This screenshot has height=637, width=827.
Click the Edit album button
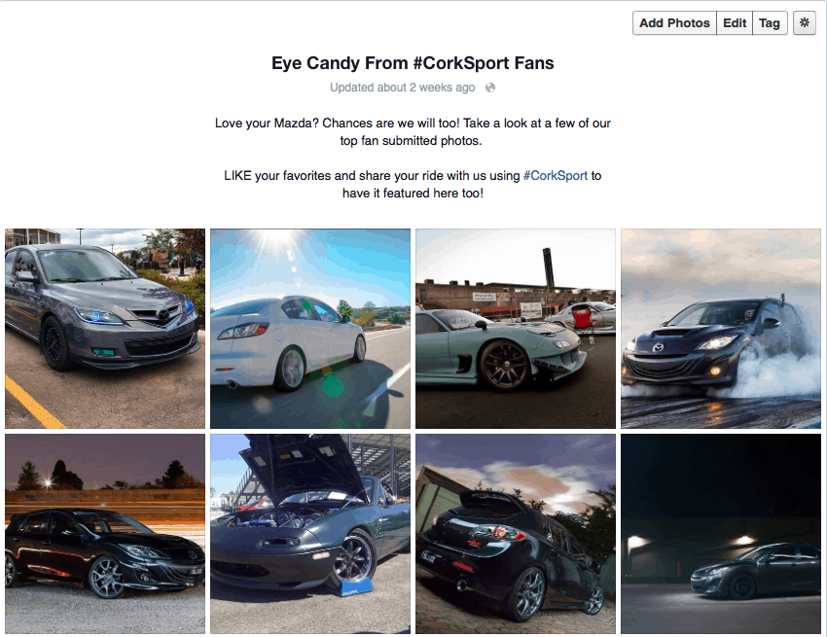735,23
